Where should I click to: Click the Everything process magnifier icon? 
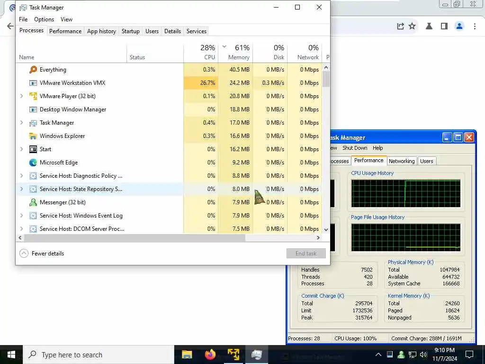33,70
